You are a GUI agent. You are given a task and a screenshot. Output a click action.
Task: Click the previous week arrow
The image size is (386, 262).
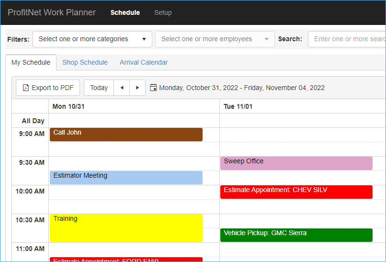(122, 88)
